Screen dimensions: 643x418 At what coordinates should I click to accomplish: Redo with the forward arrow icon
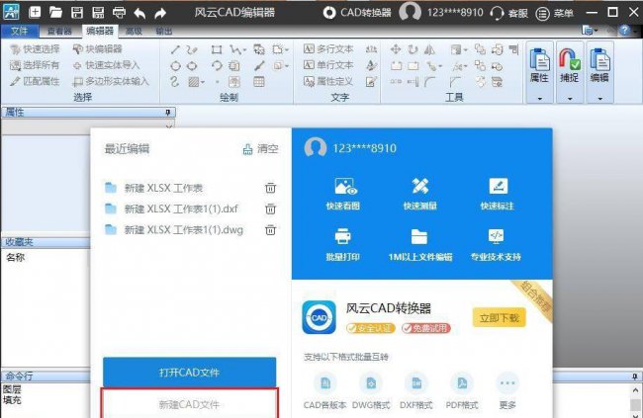160,13
